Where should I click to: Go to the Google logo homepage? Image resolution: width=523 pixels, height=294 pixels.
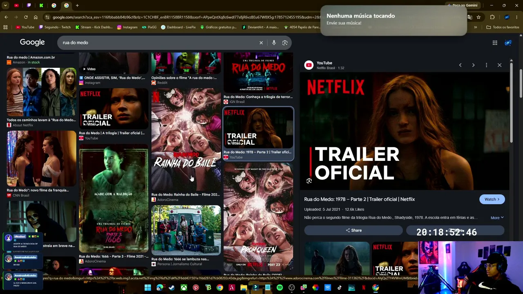point(32,42)
